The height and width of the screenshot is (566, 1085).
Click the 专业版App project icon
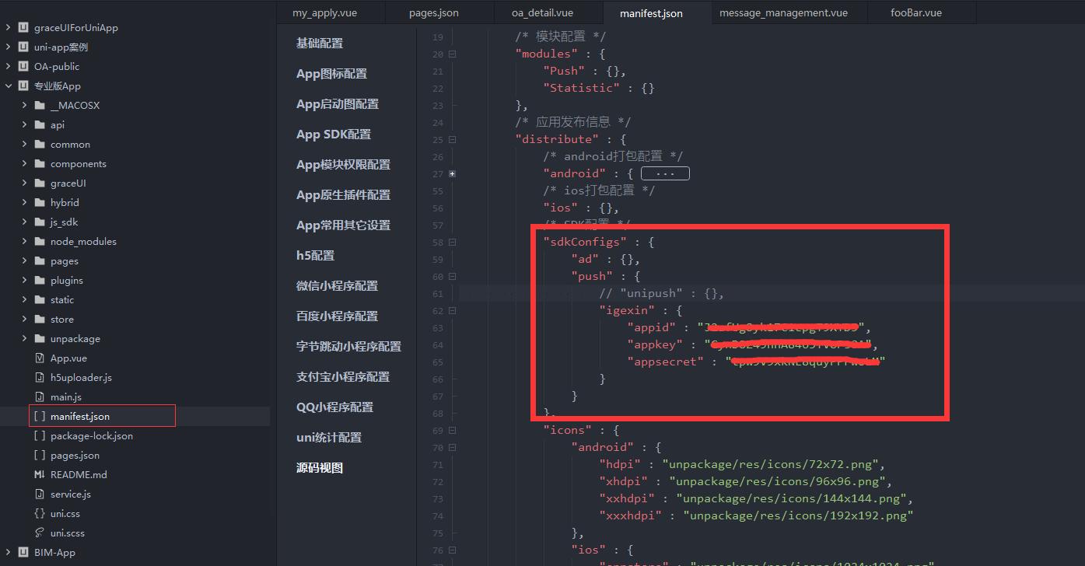point(23,86)
